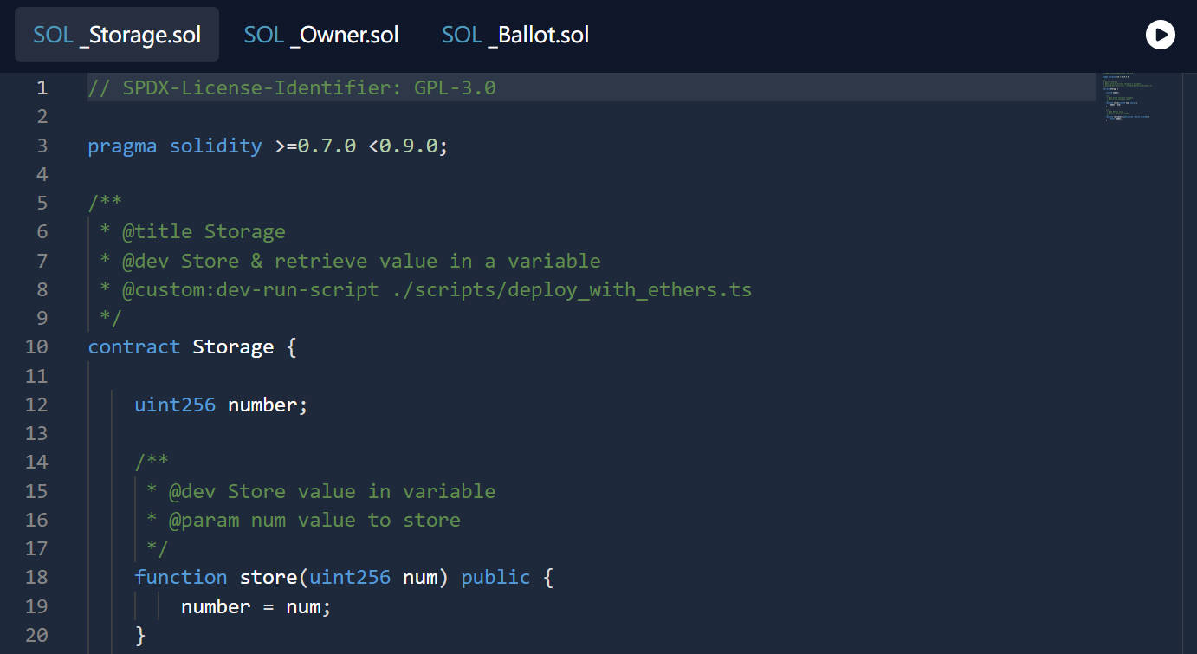Click the contract keyword on line 10
This screenshot has width=1197, height=654.
(133, 347)
